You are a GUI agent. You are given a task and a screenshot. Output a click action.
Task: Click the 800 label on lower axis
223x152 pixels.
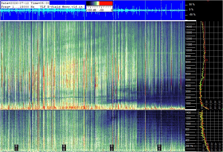click(188, 129)
